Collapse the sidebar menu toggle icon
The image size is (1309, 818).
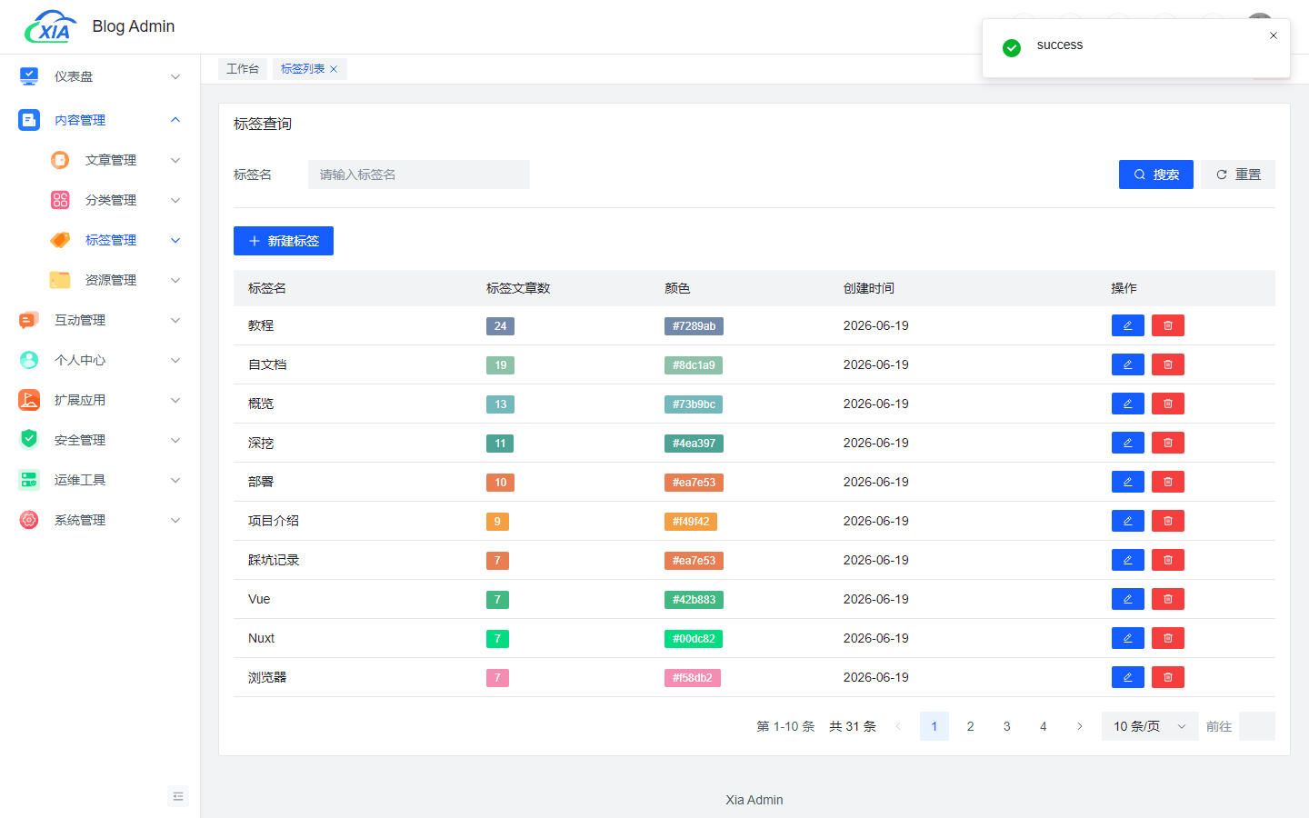coord(178,796)
